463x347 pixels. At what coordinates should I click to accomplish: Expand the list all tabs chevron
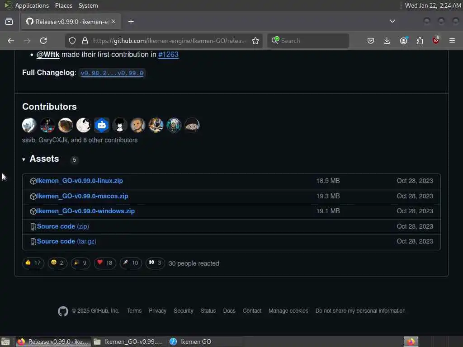(392, 21)
